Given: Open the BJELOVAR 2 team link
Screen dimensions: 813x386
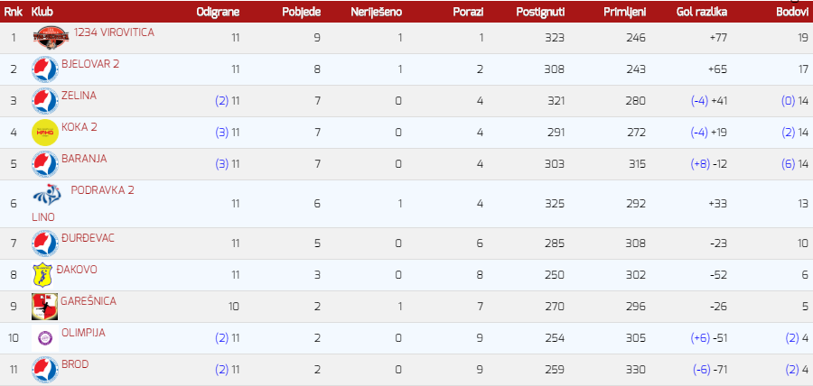Looking at the screenshot, I should point(90,64).
